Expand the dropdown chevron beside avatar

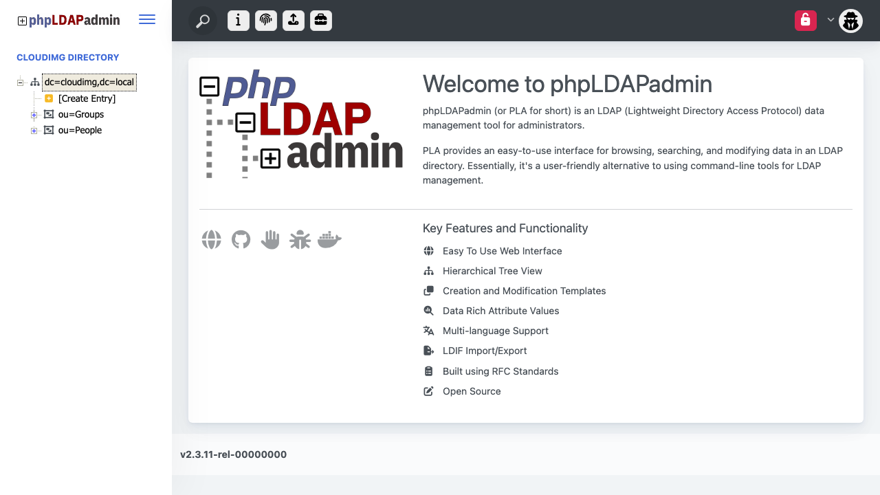(x=830, y=20)
